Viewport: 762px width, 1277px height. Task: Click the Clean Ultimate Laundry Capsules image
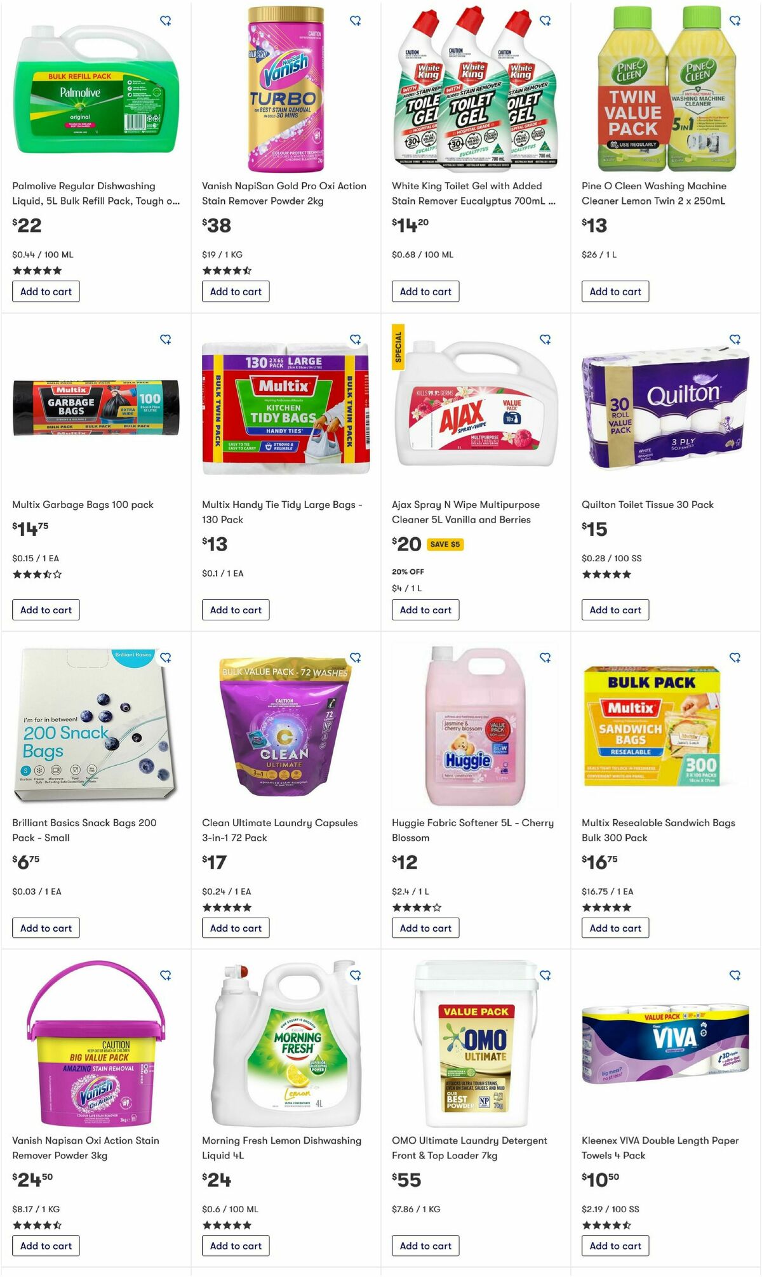(x=281, y=730)
